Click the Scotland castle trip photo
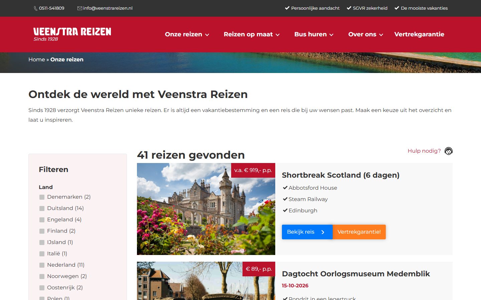Viewport: 481px width, 300px height. [206, 209]
